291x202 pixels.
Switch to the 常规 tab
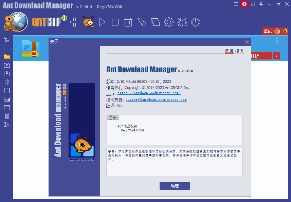229,51
